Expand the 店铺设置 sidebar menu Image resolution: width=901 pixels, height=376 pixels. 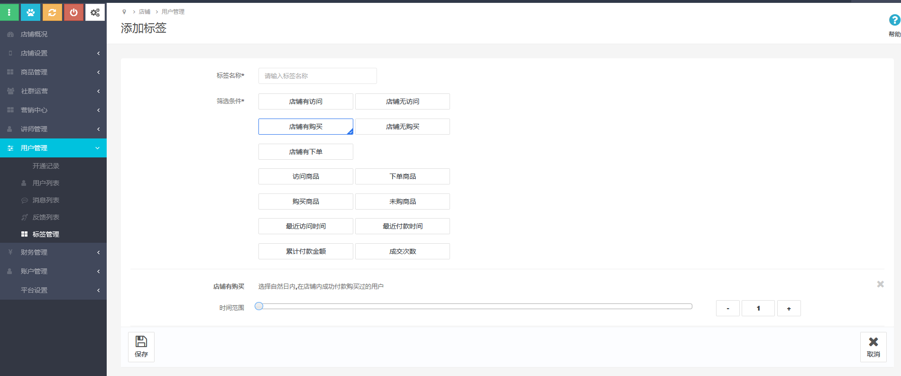(53, 53)
